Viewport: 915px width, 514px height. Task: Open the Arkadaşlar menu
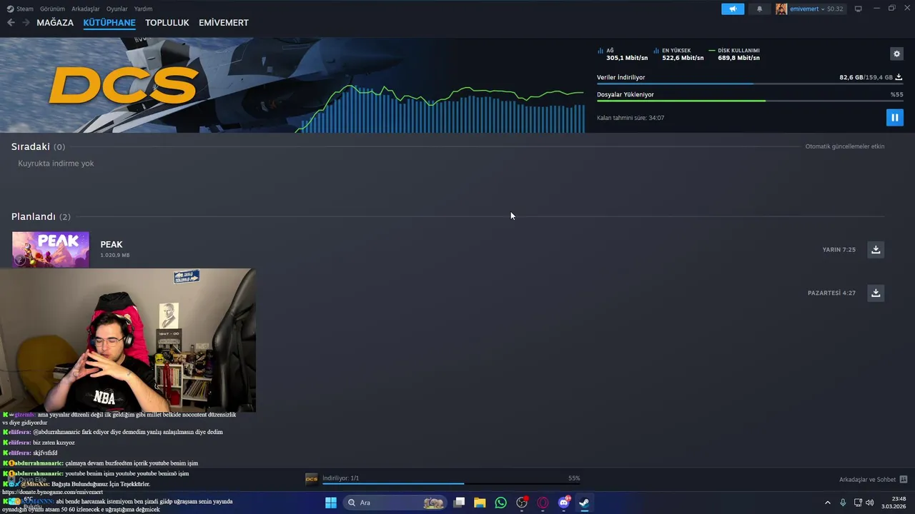[x=86, y=9]
